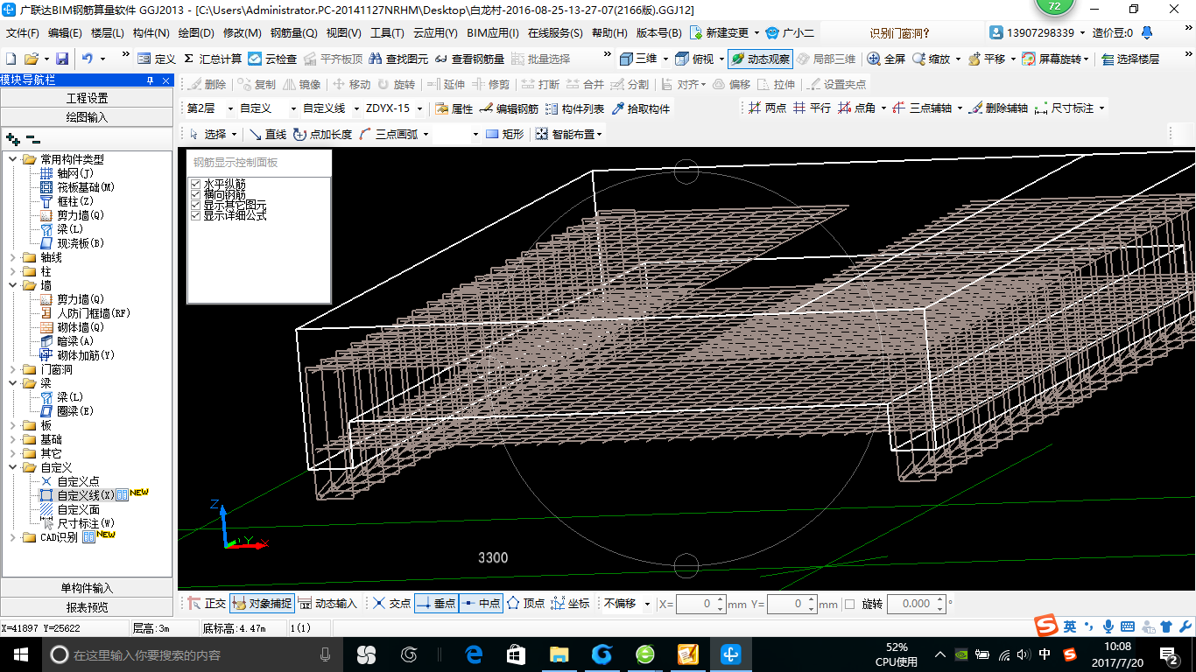Toggle 中点 midpoint snap
This screenshot has width=1196, height=672.
pos(481,604)
